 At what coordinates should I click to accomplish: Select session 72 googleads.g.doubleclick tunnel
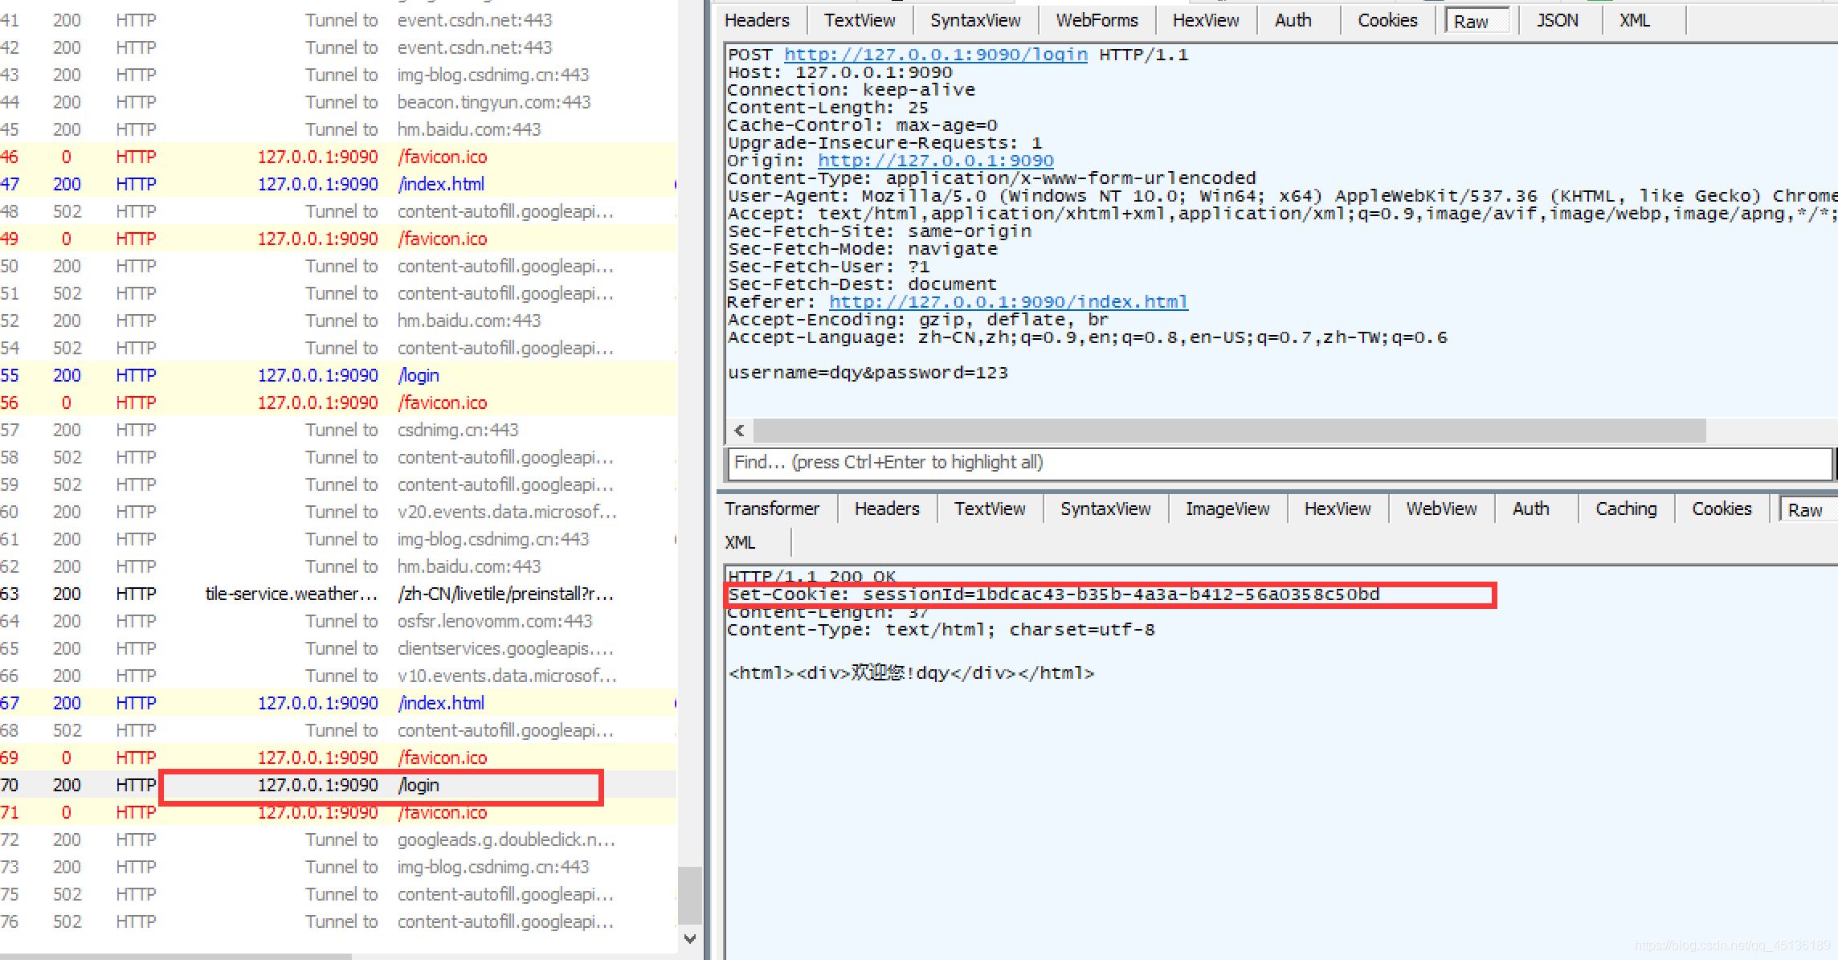click(x=337, y=839)
